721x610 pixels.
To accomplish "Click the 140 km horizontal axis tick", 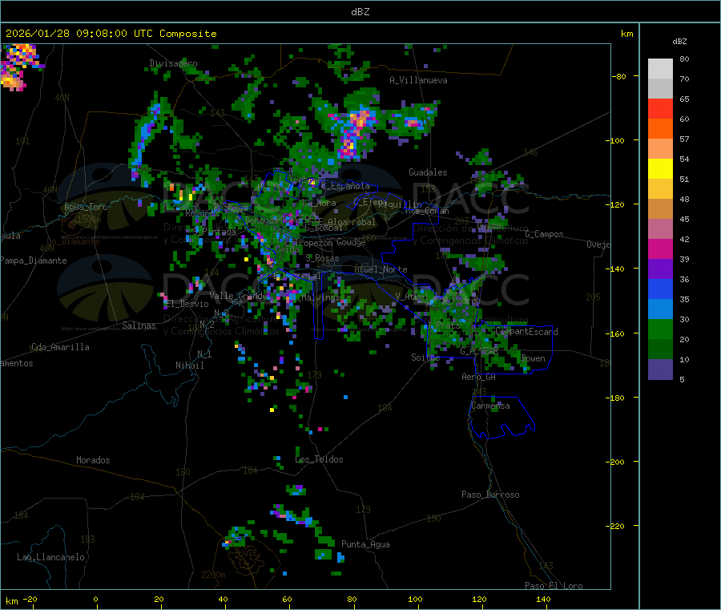I will point(543,600).
